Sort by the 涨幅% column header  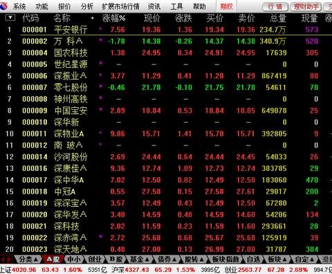[x=113, y=18]
